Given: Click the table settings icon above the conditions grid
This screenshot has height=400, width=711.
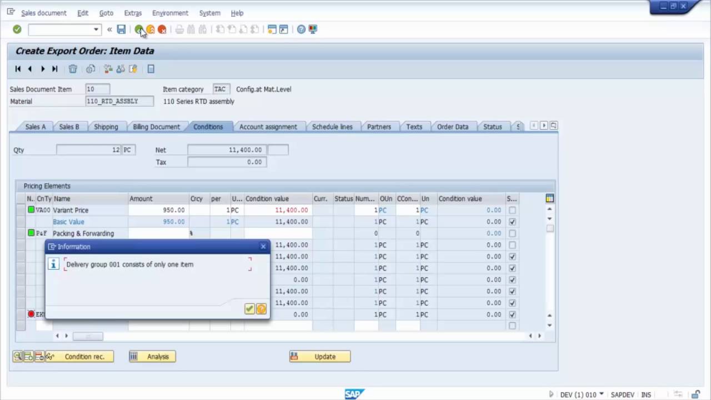Looking at the screenshot, I should coord(549,198).
